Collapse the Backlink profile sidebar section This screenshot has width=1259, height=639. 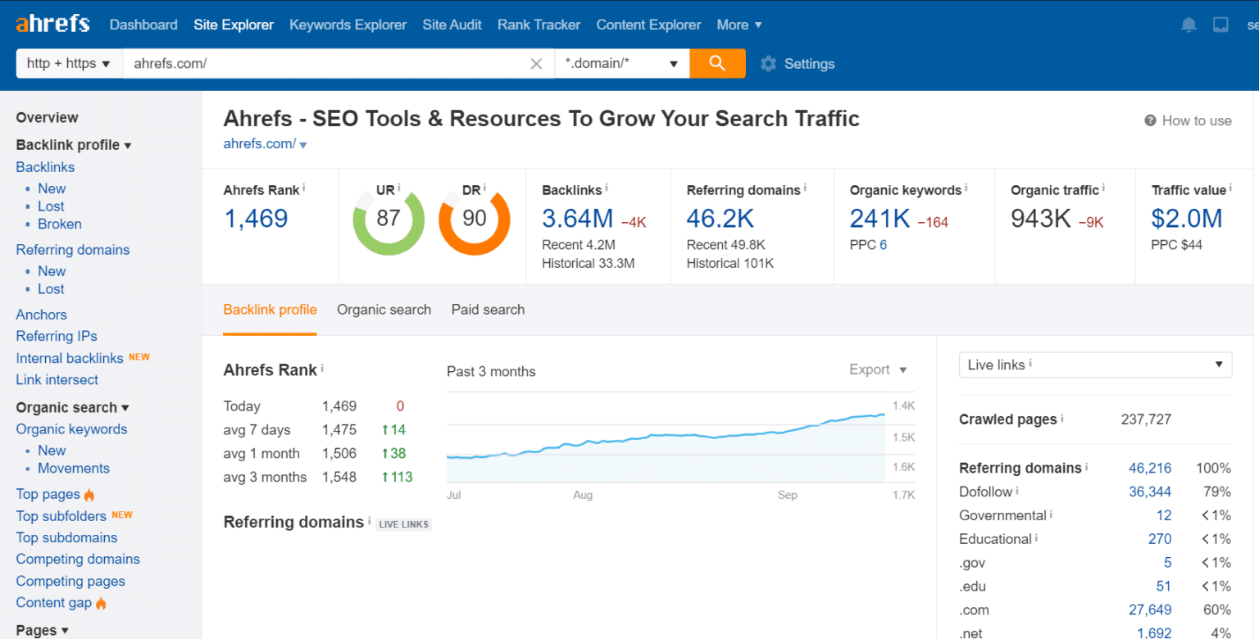[x=129, y=145]
